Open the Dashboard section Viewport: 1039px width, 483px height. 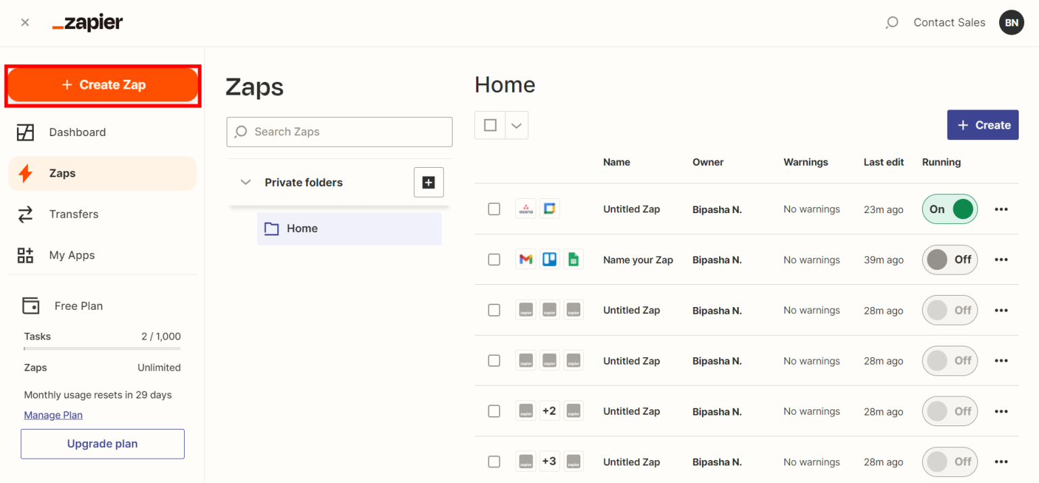77,132
